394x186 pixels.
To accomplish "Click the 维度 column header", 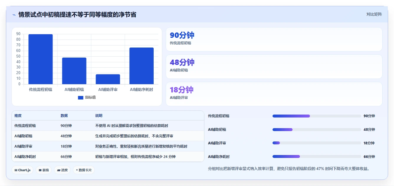I will click(18, 116).
